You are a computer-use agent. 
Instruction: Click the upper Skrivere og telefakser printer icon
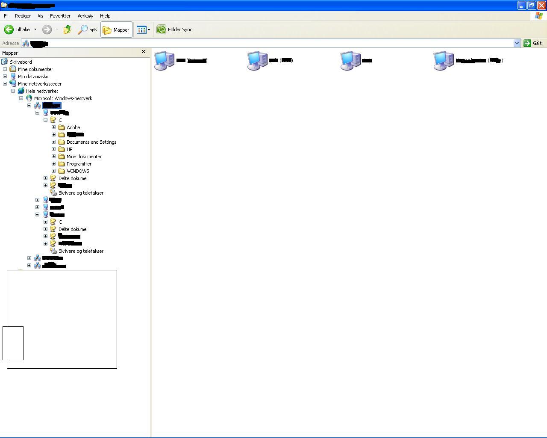[53, 193]
